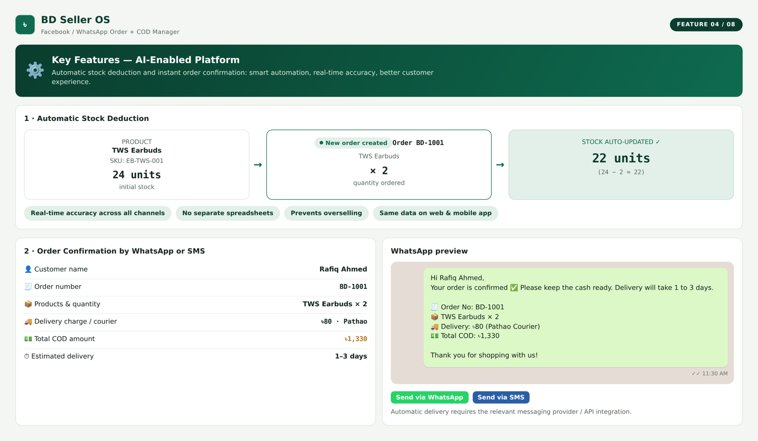Click the Send via SMS button
Image resolution: width=758 pixels, height=441 pixels.
501,397
